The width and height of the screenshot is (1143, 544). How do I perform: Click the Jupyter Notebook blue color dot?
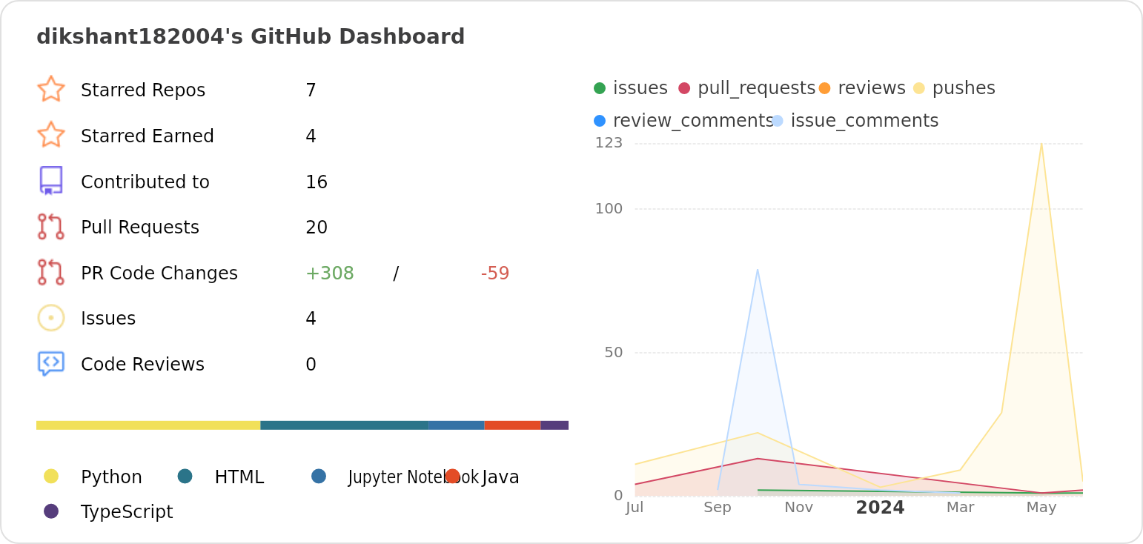(x=319, y=476)
